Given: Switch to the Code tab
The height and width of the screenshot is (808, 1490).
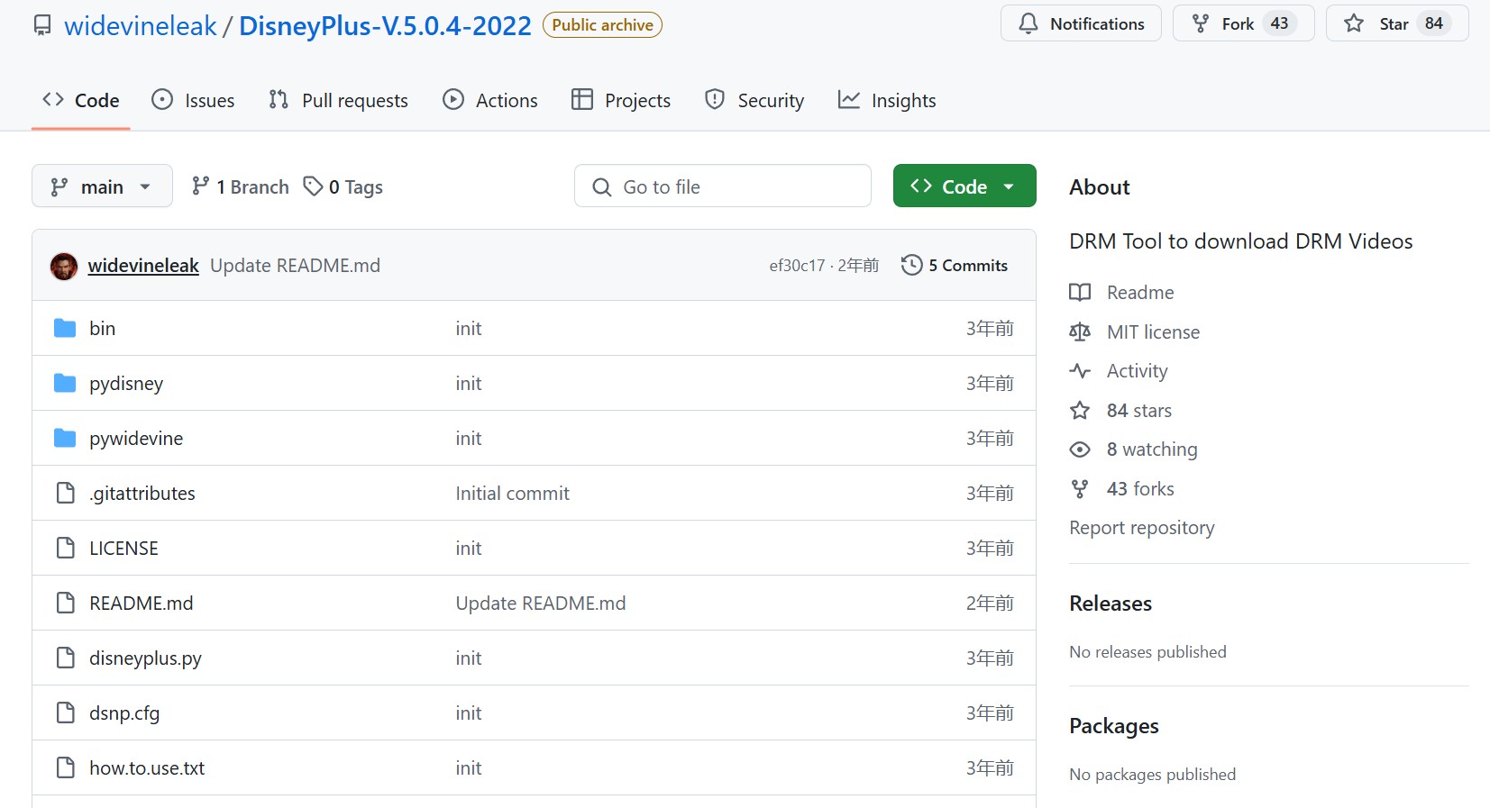Looking at the screenshot, I should (81, 100).
